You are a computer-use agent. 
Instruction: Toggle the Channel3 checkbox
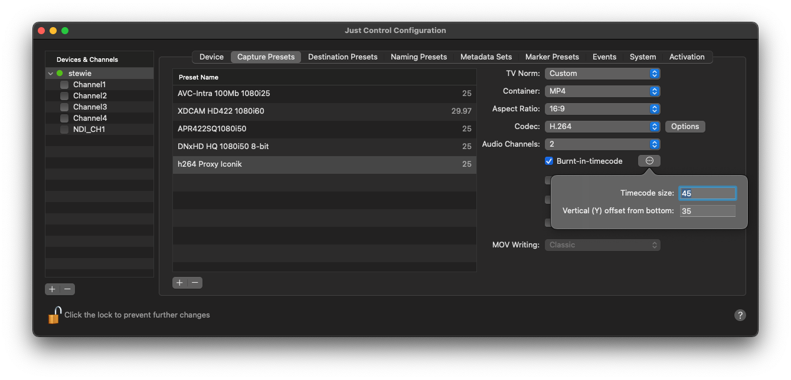click(x=64, y=107)
